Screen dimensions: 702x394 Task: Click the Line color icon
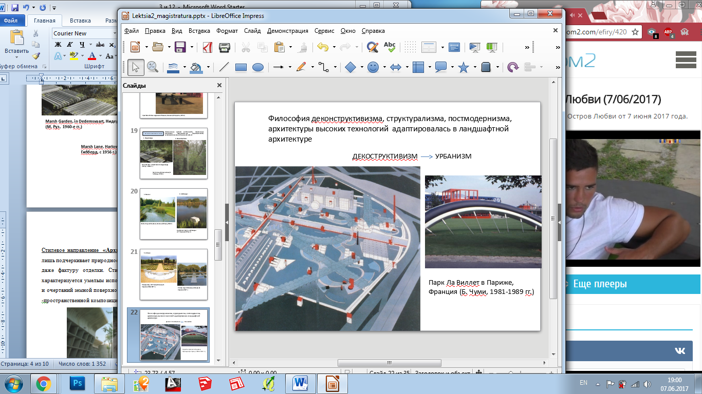point(173,67)
